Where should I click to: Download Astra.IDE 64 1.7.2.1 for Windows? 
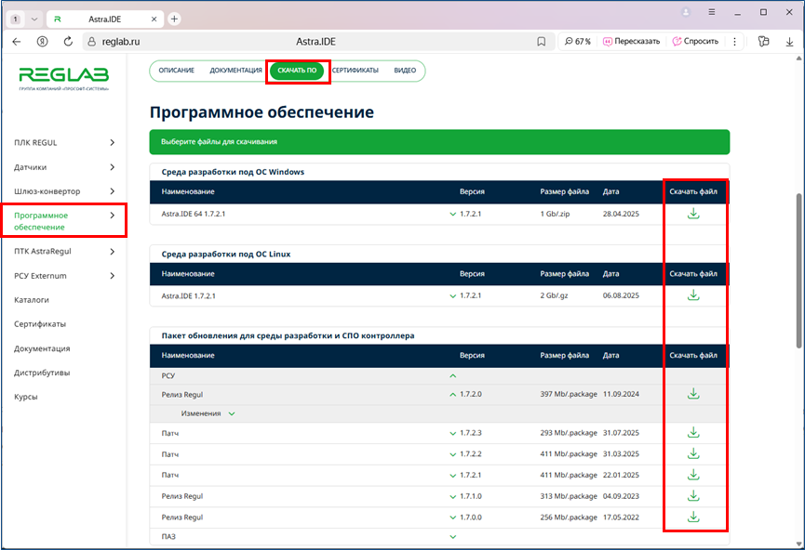692,214
